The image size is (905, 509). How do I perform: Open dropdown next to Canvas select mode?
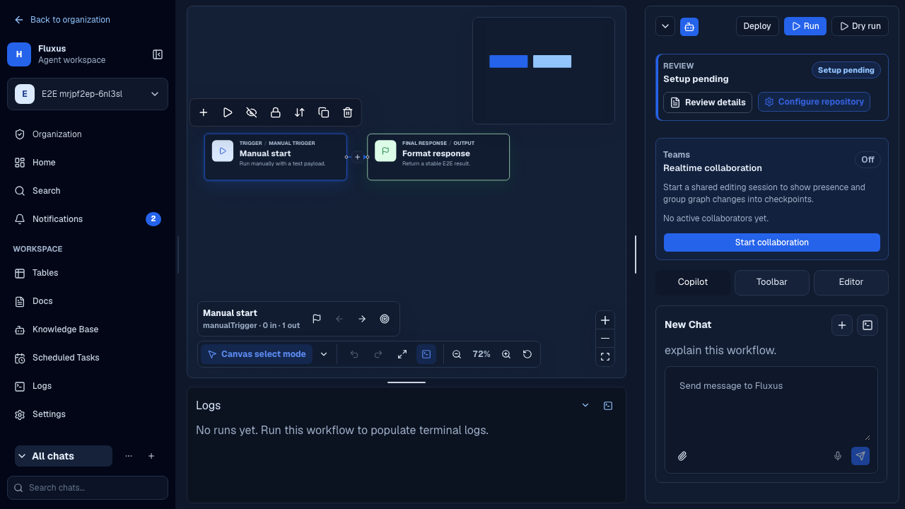point(324,354)
